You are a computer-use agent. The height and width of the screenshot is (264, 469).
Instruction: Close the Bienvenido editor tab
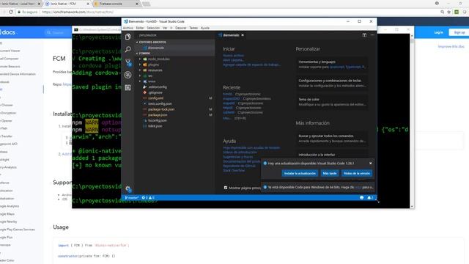[243, 35]
